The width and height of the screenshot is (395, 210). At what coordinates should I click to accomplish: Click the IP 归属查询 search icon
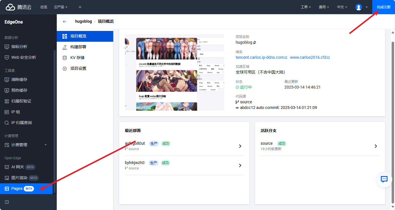click(7, 123)
